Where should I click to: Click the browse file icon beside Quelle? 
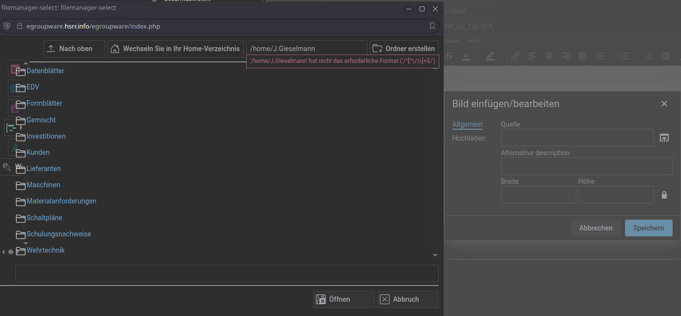pyautogui.click(x=664, y=138)
